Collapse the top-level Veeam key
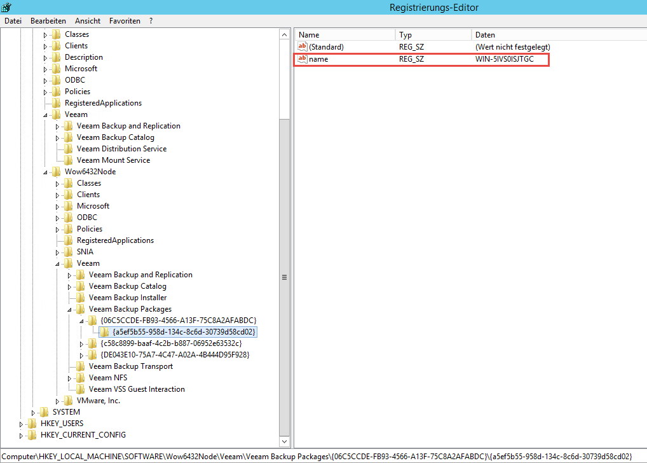 coord(45,115)
